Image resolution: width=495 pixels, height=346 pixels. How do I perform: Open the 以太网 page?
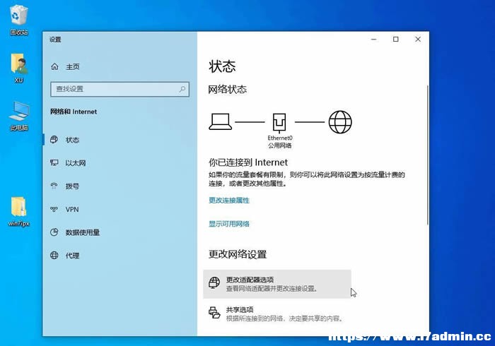coord(76,163)
